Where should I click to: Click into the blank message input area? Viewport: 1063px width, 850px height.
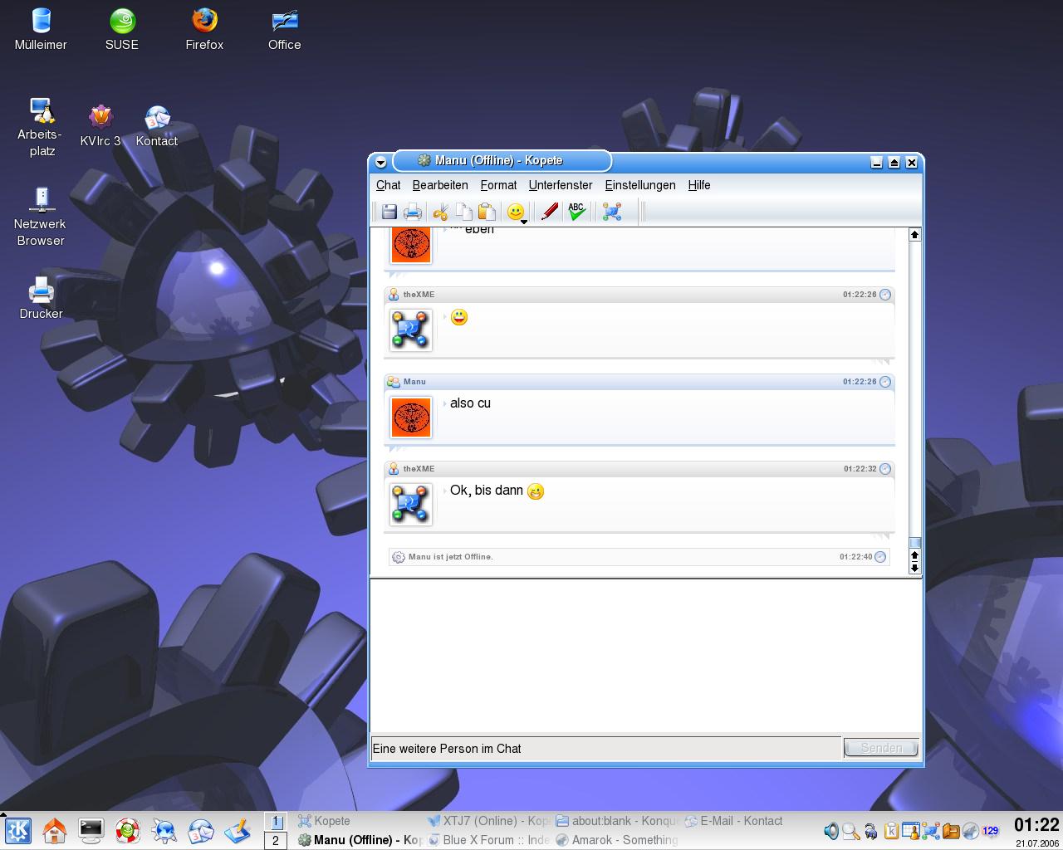645,656
